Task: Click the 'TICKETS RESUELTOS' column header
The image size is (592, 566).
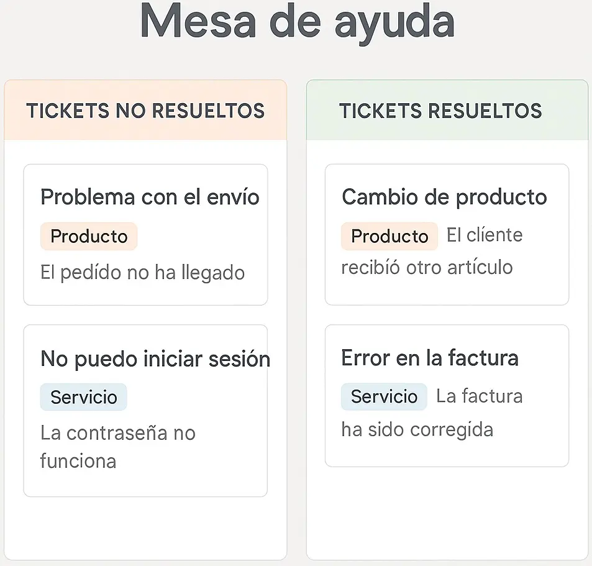Action: pyautogui.click(x=440, y=111)
